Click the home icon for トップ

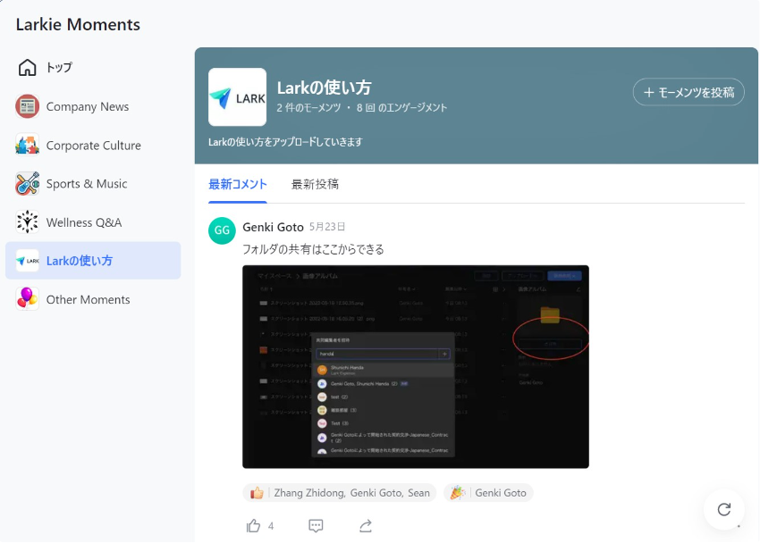coord(28,68)
